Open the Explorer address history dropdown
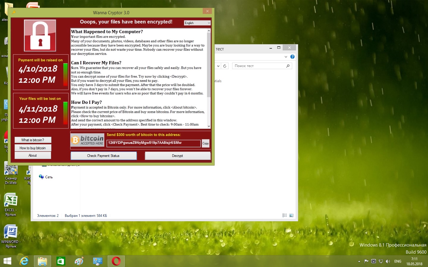The height and width of the screenshot is (267, 428). point(218,66)
